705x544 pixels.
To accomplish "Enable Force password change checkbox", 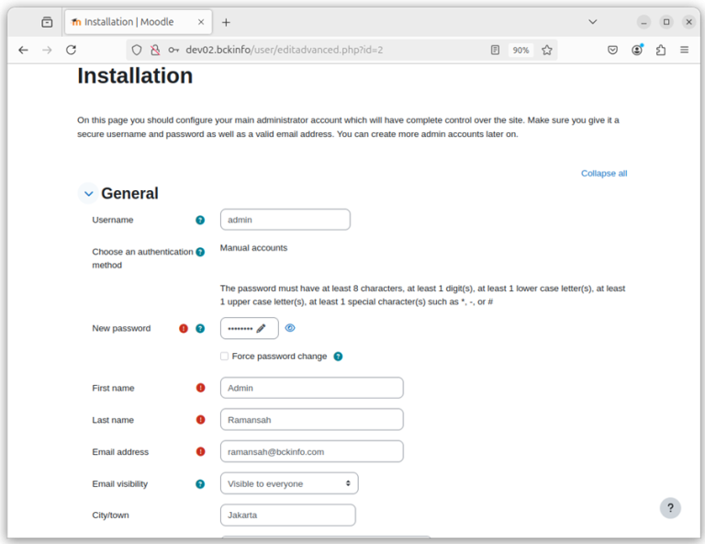I will tap(224, 357).
